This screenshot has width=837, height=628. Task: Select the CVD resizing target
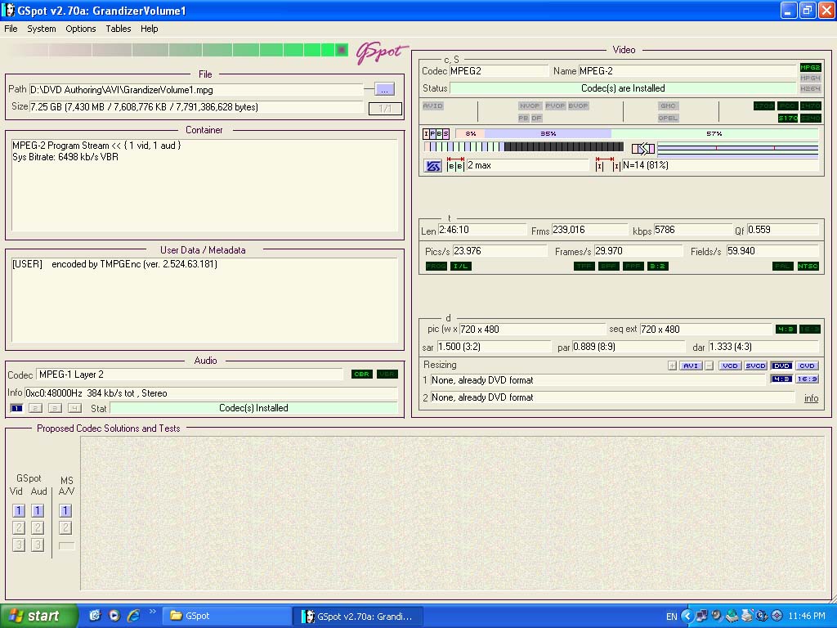tap(807, 366)
